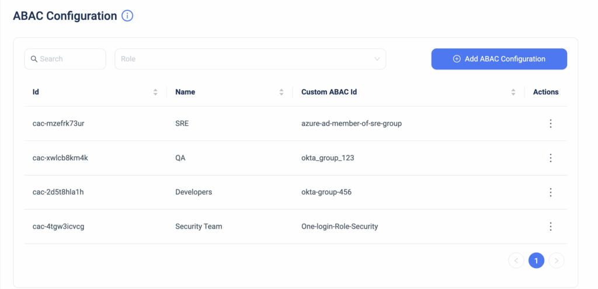The image size is (598, 289).
Task: Click the SRE name cell
Action: (x=182, y=124)
